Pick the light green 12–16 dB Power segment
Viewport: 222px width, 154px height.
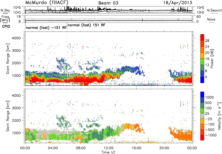202,62
